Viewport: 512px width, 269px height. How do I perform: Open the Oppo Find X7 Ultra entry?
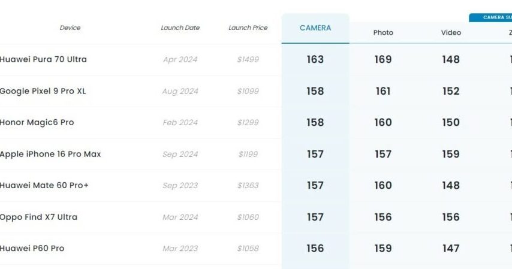pyautogui.click(x=39, y=217)
